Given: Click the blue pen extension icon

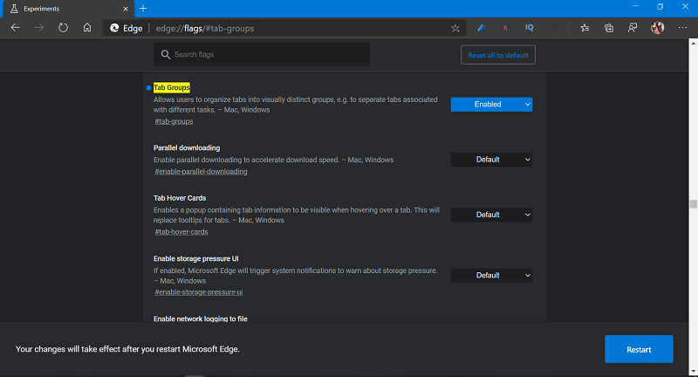Looking at the screenshot, I should coord(482,28).
